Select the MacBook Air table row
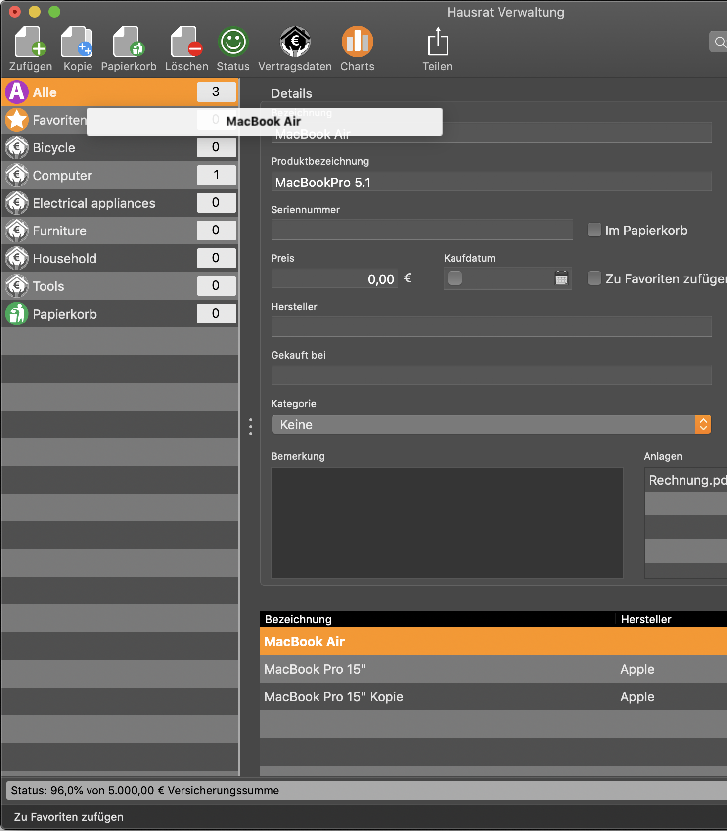The height and width of the screenshot is (831, 727). point(494,641)
